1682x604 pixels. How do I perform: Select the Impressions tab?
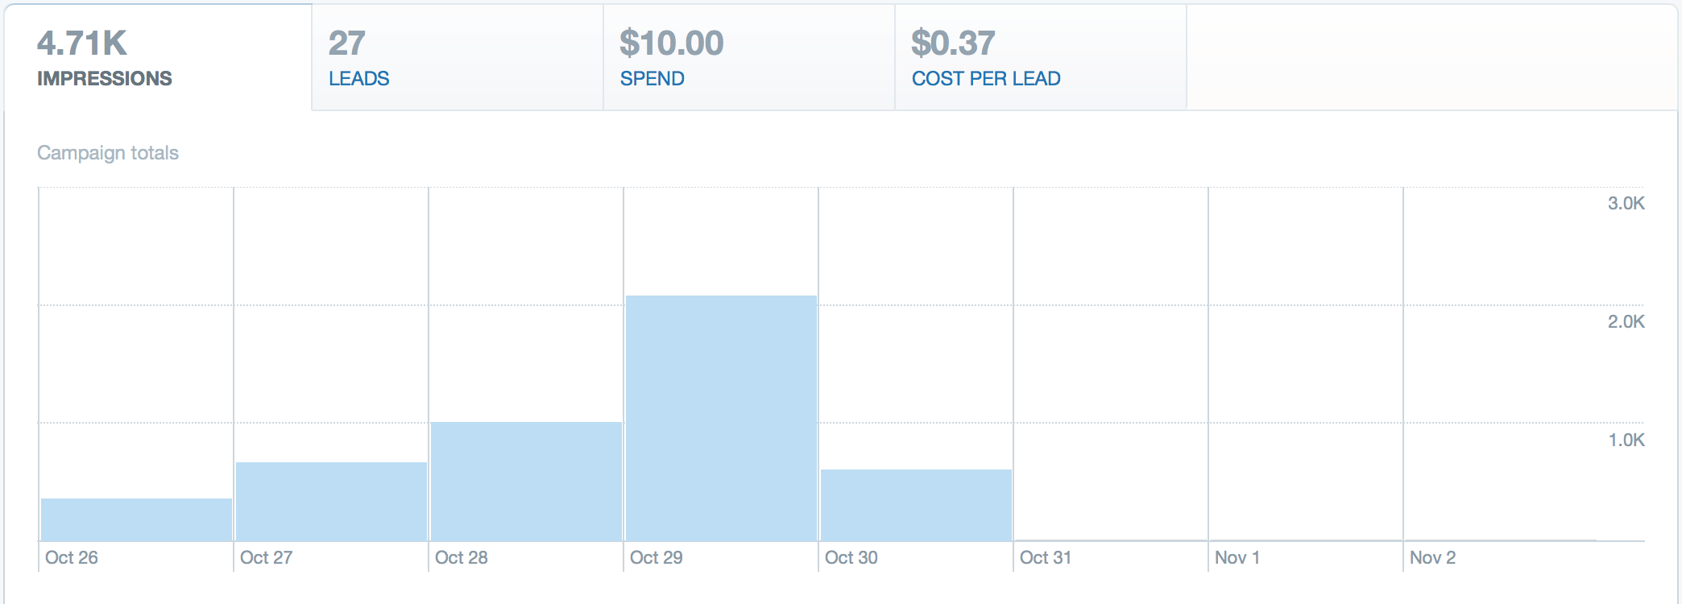pyautogui.click(x=158, y=58)
